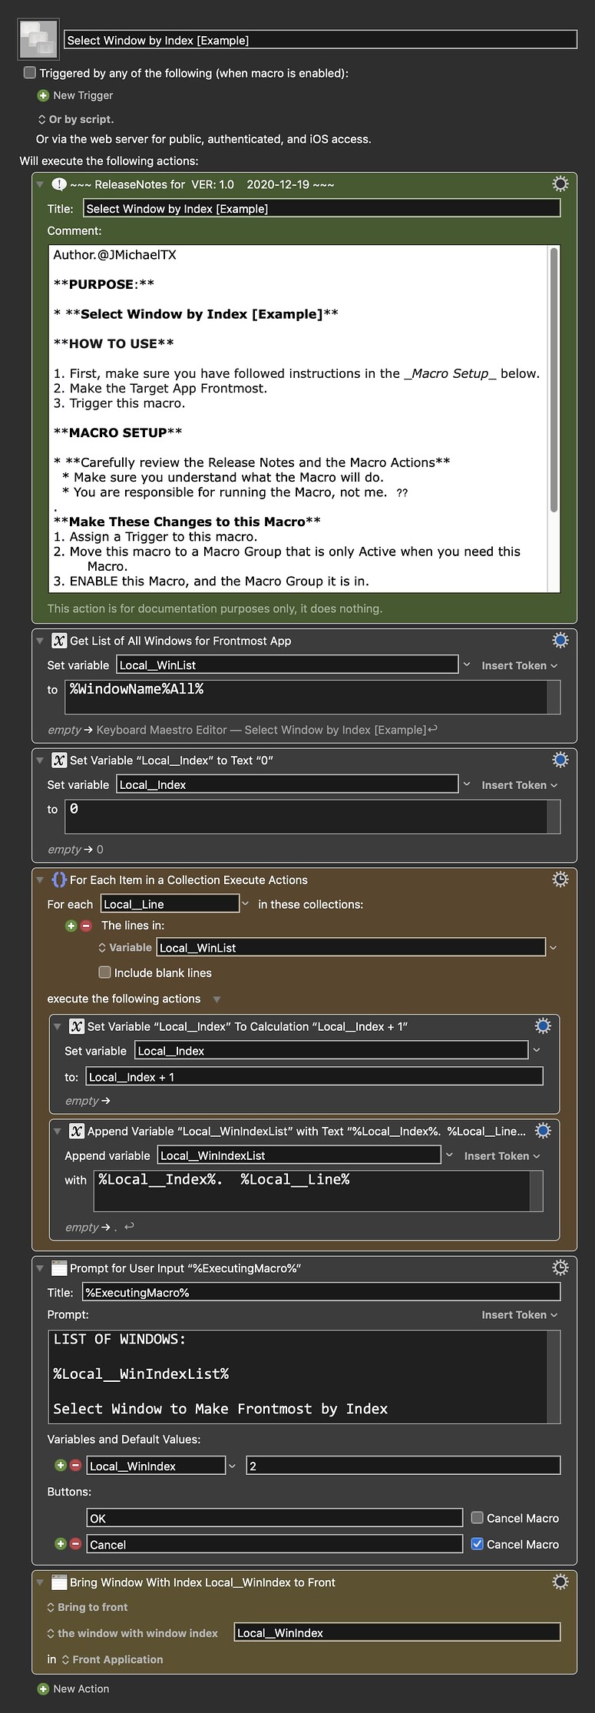595x1713 pixels.
Task: Change the Variable collection source selector
Action: coord(125,948)
